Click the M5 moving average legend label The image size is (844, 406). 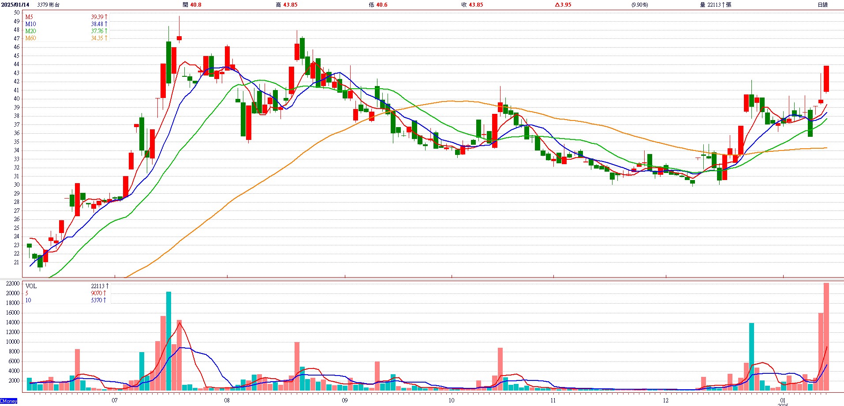pyautogui.click(x=29, y=17)
